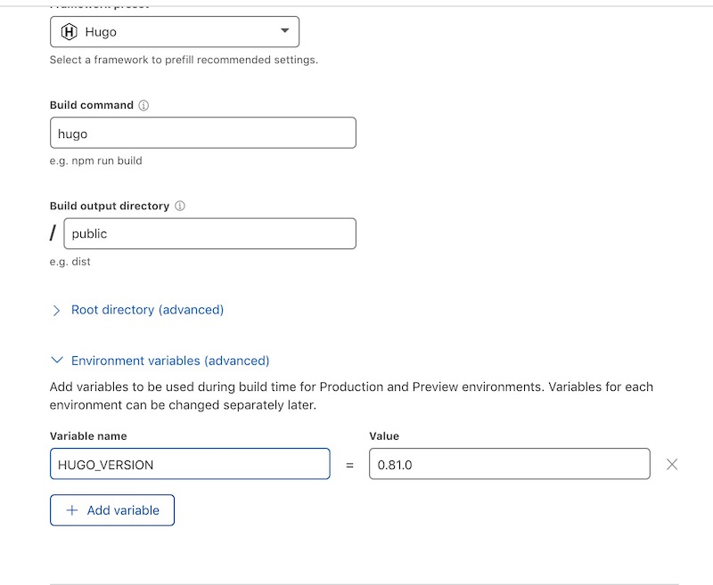Viewport: 713px width, 585px height.
Task: Click the environment variables description paragraph
Action: (x=351, y=395)
